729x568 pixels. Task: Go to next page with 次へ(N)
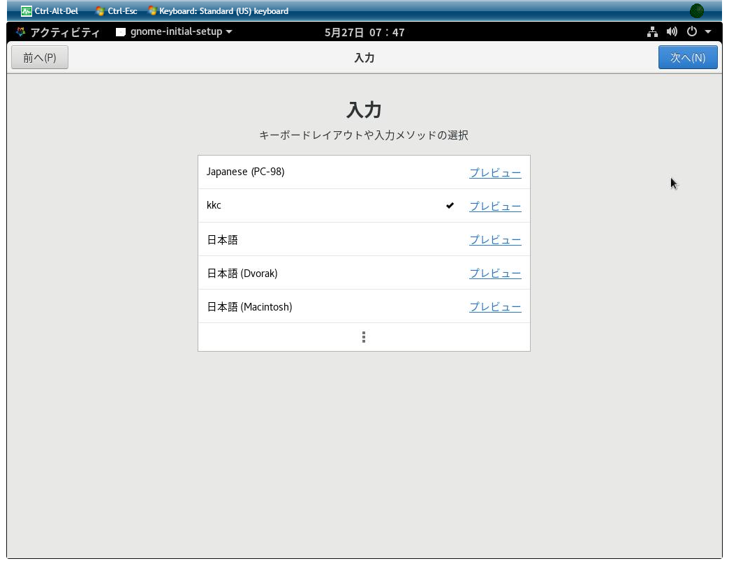pos(688,58)
